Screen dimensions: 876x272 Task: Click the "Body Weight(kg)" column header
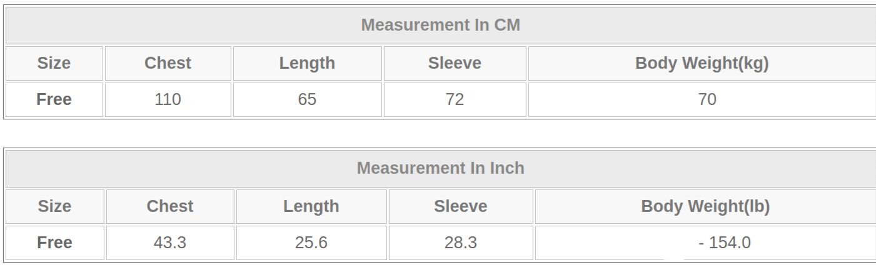702,63
